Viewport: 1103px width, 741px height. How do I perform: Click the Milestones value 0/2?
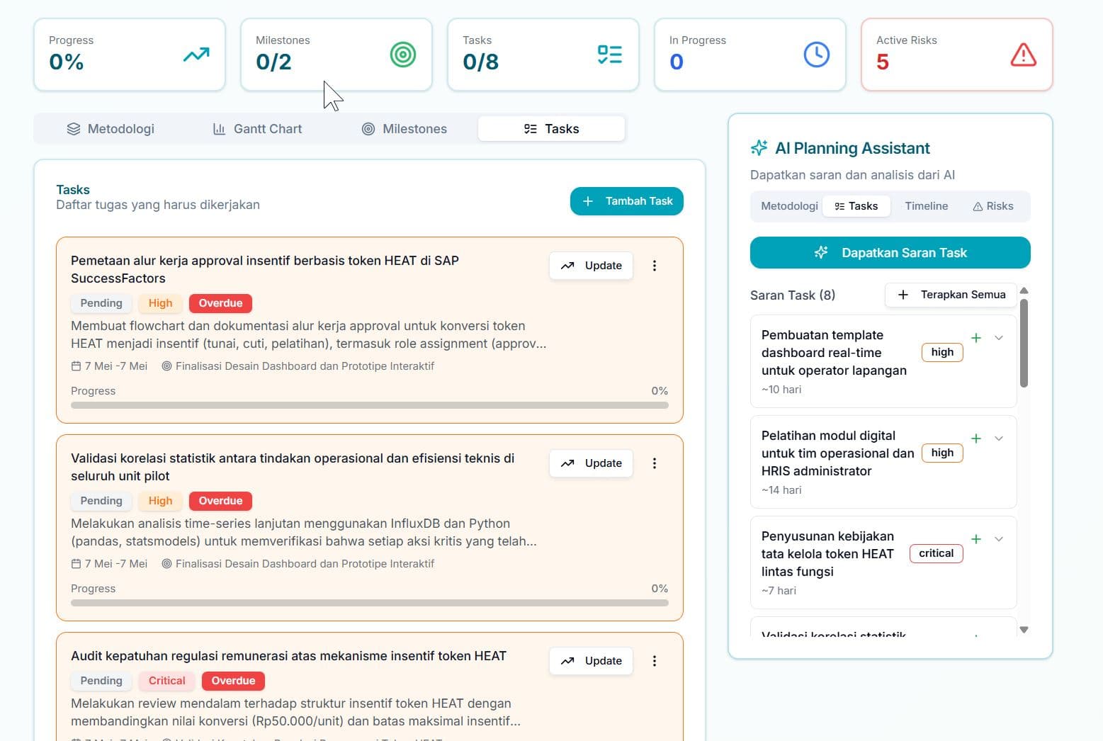pos(273,62)
